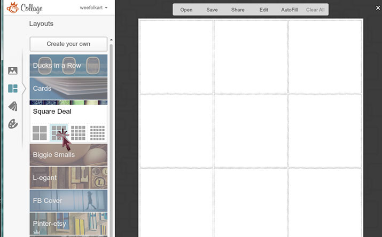The image size is (382, 237).
Task: Select the top-right collage cell
Action: coord(325,57)
